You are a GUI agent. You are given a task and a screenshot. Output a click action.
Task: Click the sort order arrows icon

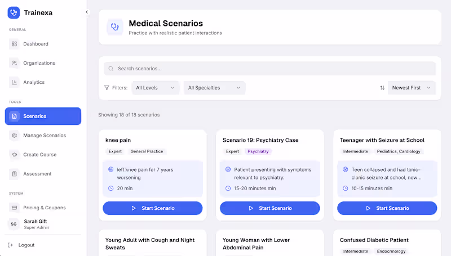[382, 88]
